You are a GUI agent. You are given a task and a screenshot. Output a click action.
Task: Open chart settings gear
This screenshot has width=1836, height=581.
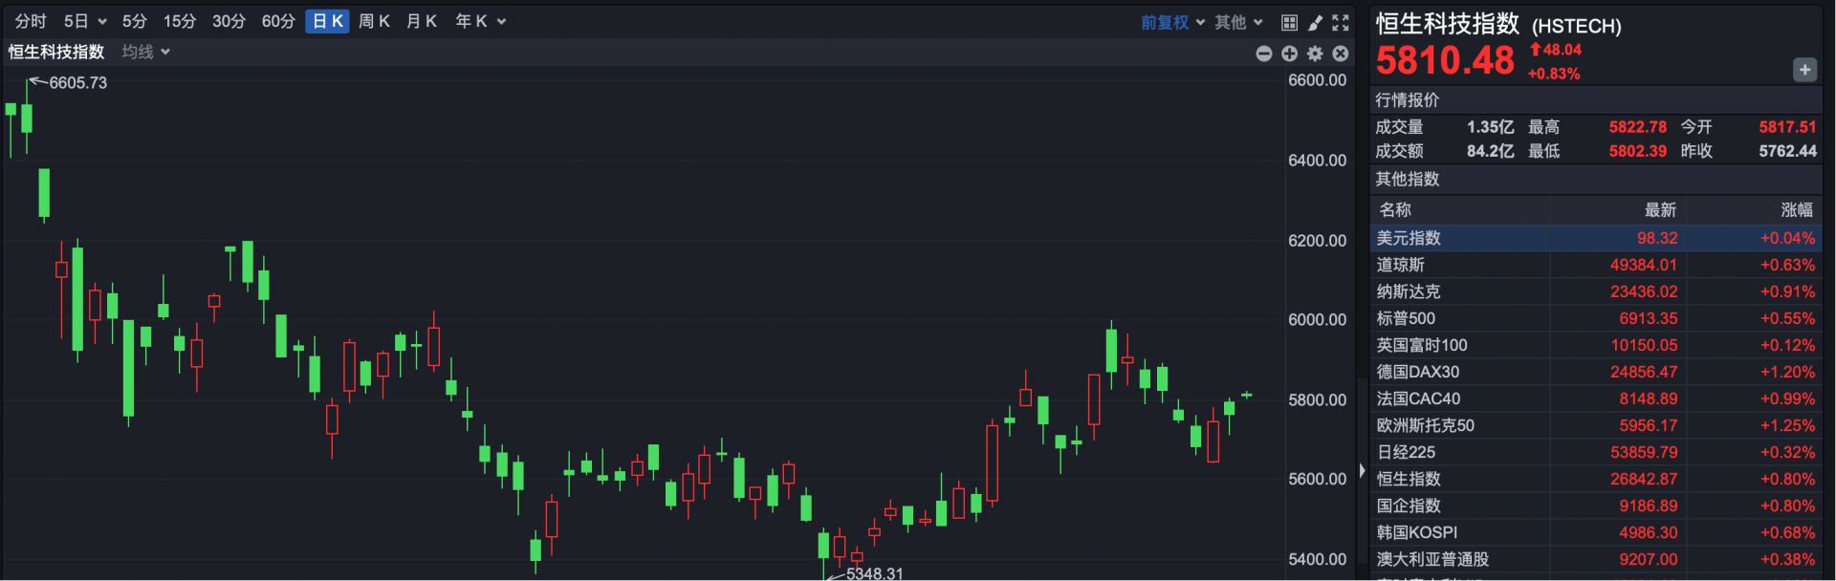pos(1315,54)
